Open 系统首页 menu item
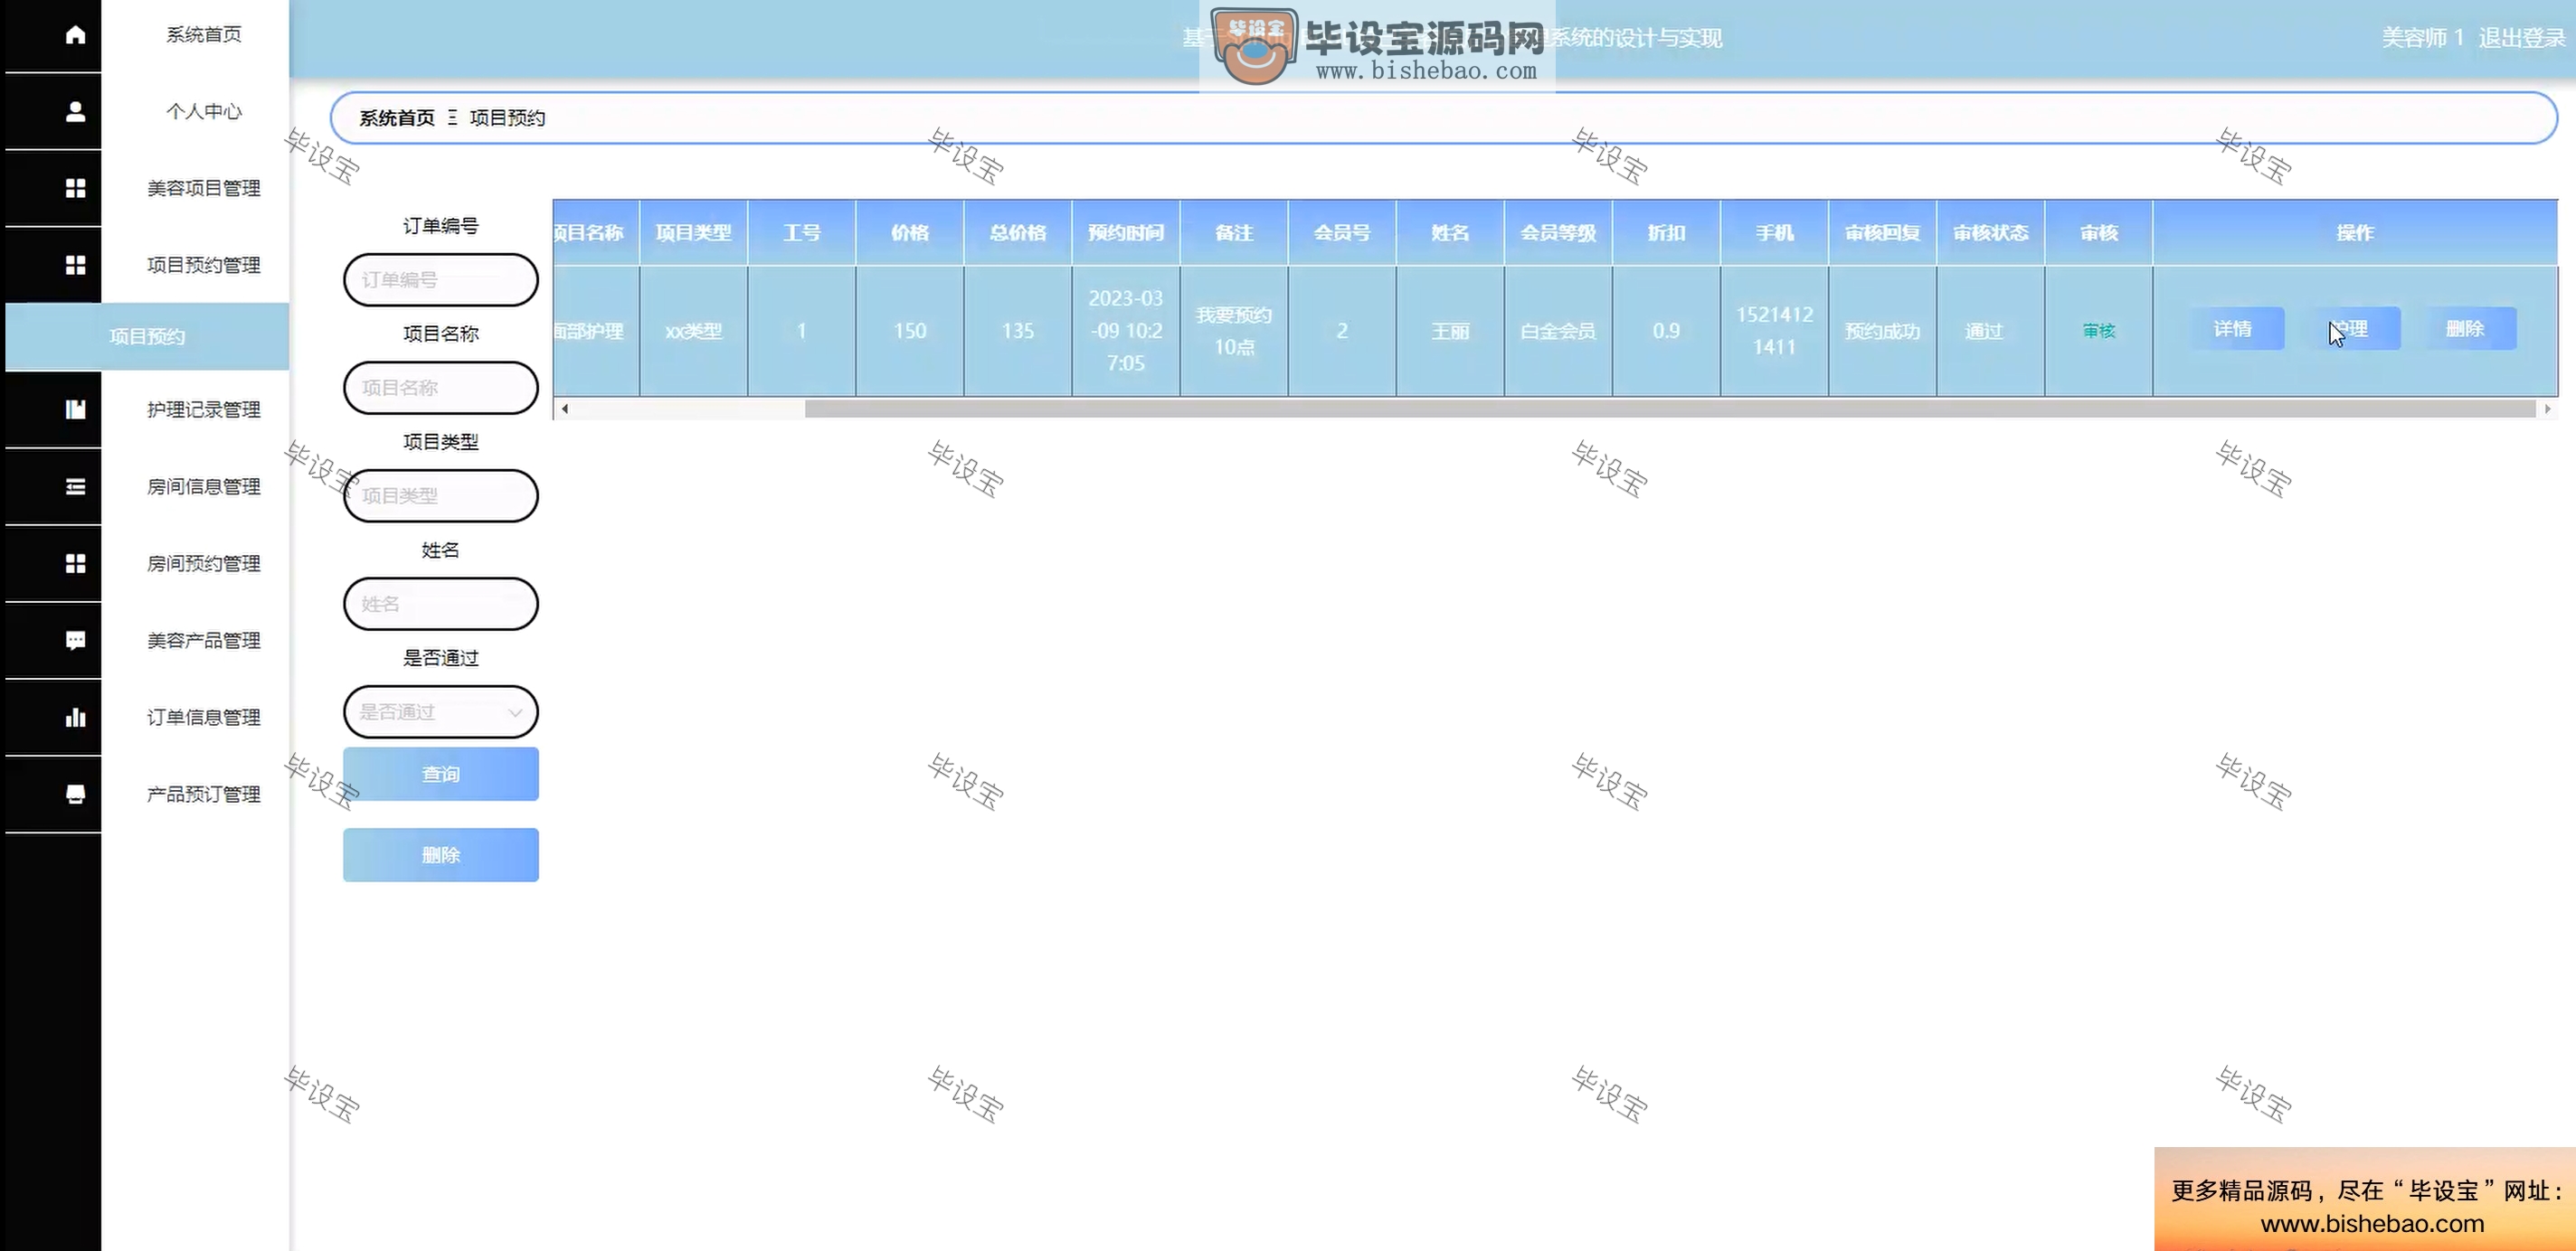 (x=204, y=35)
